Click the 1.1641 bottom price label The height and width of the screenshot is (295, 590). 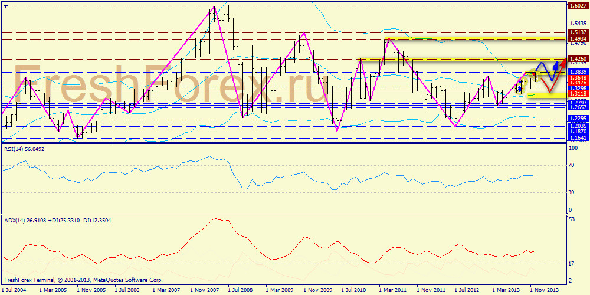[576, 138]
